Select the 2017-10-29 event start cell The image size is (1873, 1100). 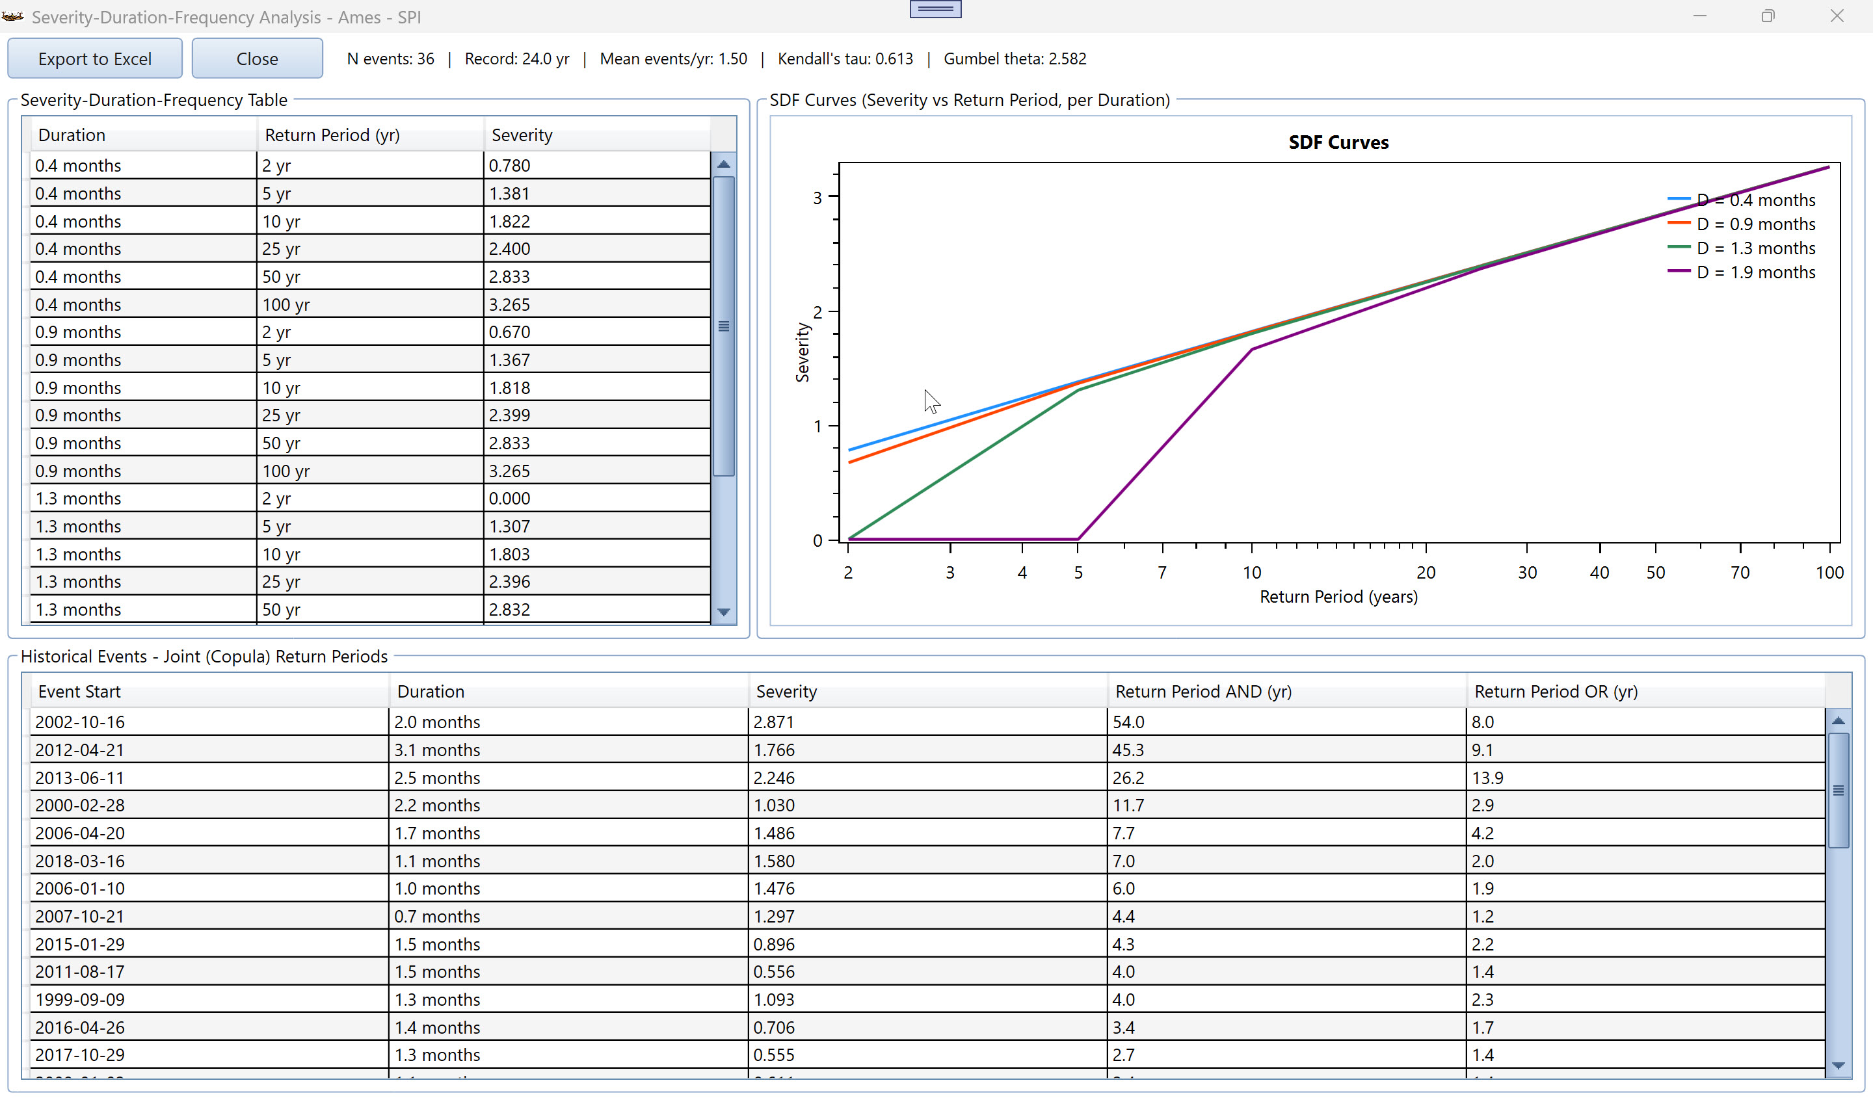209,1054
